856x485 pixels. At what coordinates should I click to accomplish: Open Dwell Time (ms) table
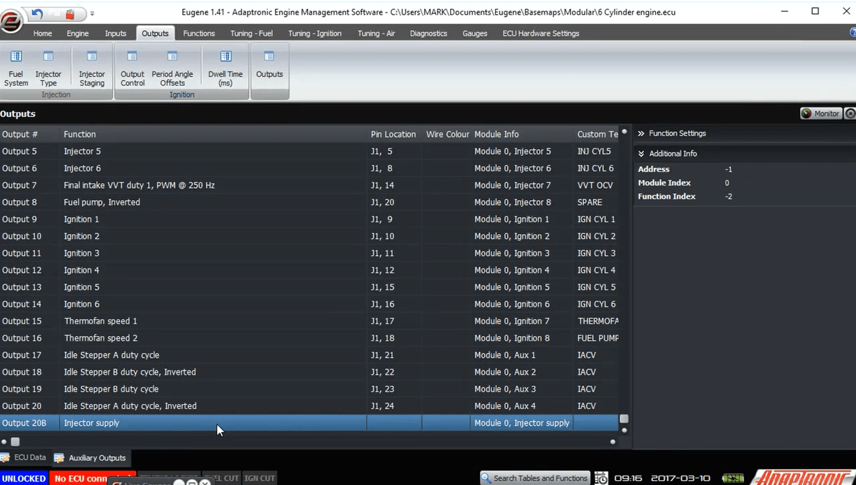[x=225, y=68]
